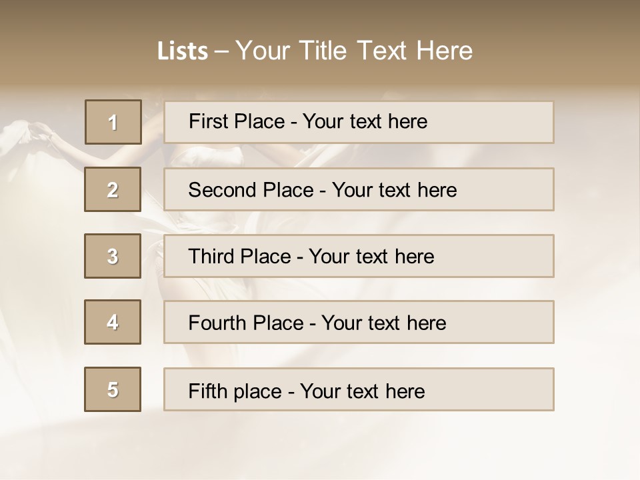Click the word 'Fifth' in list
Image resolution: width=640 pixels, height=480 pixels.
click(206, 391)
